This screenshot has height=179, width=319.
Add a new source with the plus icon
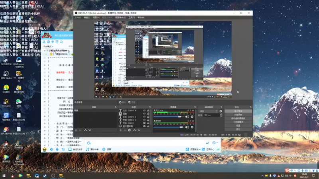(x=121, y=130)
